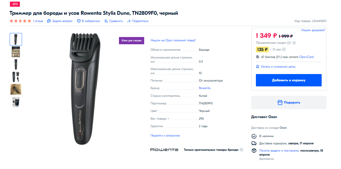Click the speech bubble ask-question icon
Image resolution: width=341 pixels, height=169 pixels.
(49, 21)
